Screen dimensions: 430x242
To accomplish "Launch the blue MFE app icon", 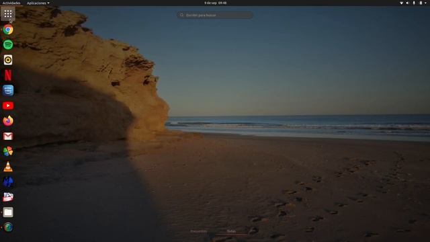I will (8, 182).
